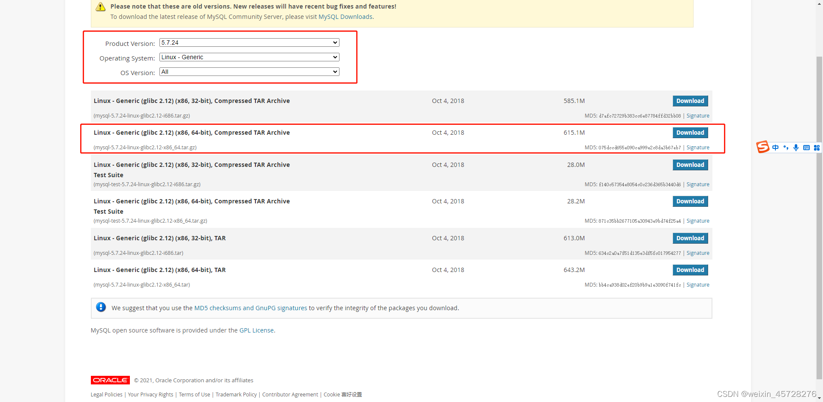Open the Sogou toolbox grid icon
The height and width of the screenshot is (402, 823).
[817, 148]
